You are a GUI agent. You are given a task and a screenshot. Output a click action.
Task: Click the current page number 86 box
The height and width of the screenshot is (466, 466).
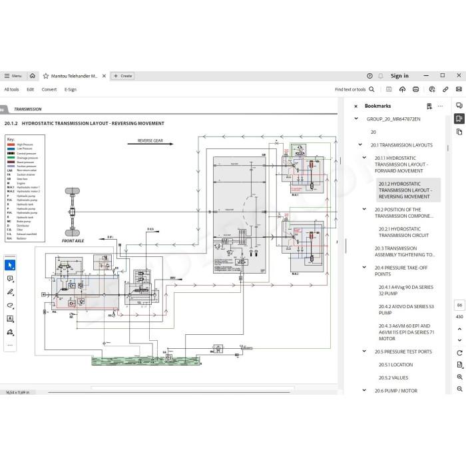click(x=459, y=305)
